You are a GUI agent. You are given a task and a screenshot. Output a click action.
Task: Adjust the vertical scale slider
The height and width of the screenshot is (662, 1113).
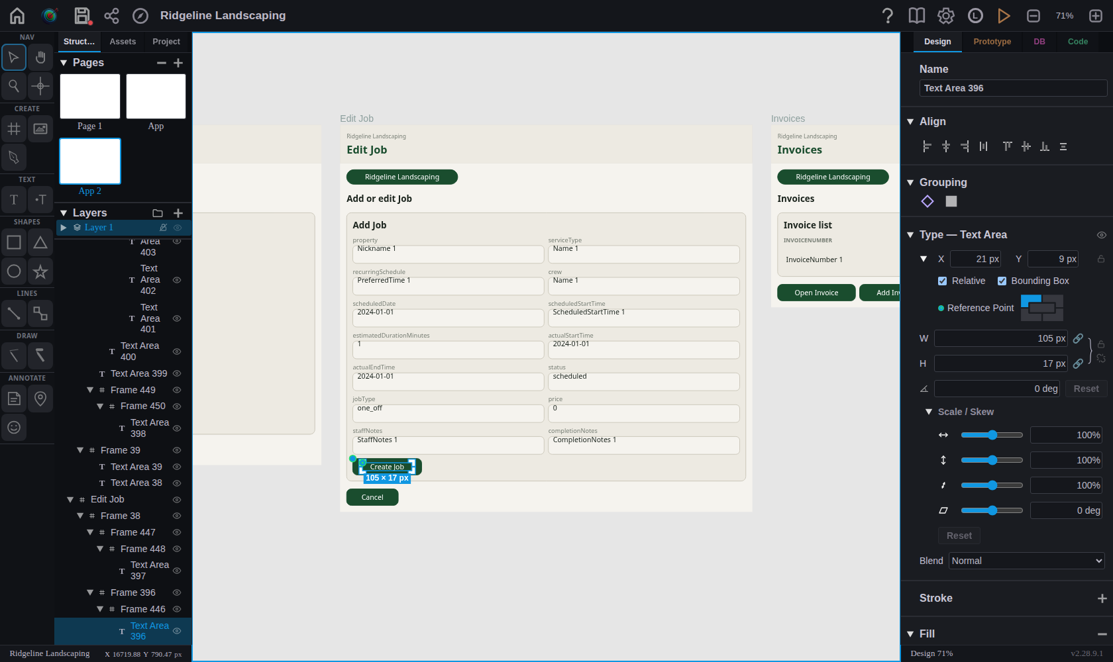pos(992,460)
